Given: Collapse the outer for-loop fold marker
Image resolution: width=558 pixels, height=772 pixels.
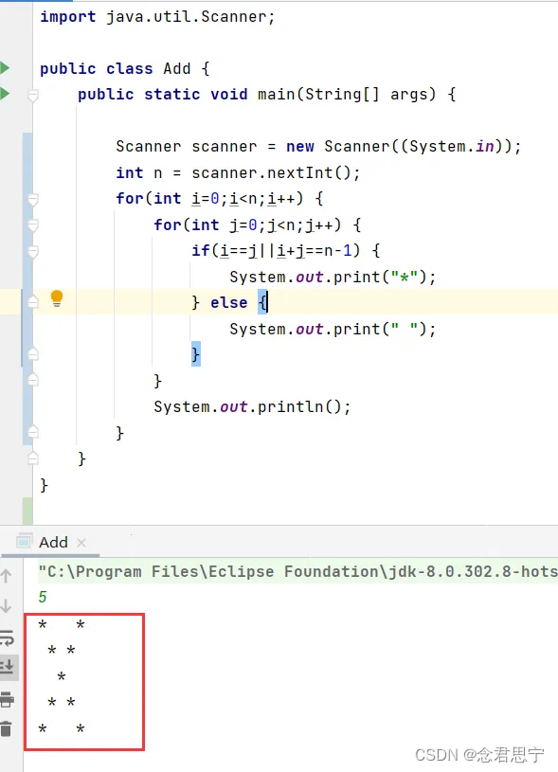Looking at the screenshot, I should click(33, 200).
